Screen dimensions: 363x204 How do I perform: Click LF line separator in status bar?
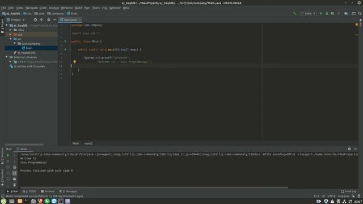(x=323, y=196)
